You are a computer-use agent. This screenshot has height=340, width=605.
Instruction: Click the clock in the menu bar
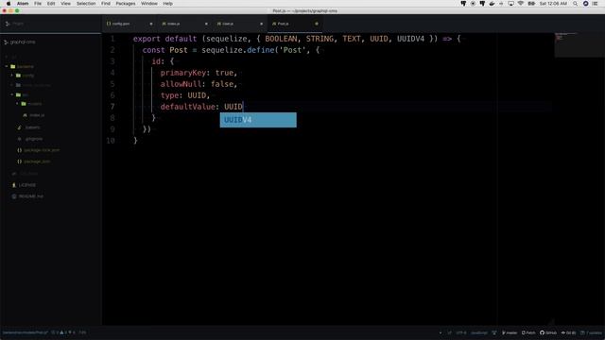[553, 4]
